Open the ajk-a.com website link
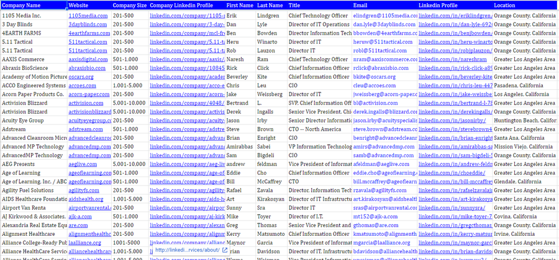This screenshot has height=260, width=559. click(80, 217)
